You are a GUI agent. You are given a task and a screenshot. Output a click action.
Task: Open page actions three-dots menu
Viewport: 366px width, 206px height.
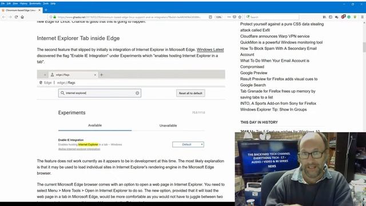coord(229,17)
